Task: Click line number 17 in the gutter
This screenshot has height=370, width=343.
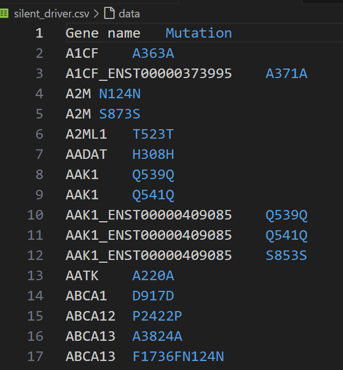Action: click(35, 357)
